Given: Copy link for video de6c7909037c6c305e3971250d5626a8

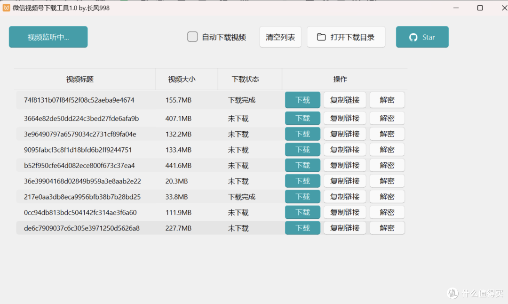Looking at the screenshot, I should (x=345, y=228).
